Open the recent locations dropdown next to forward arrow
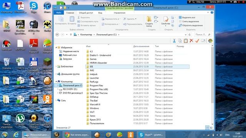Screen dimensions: 246x138 point(67,34)
